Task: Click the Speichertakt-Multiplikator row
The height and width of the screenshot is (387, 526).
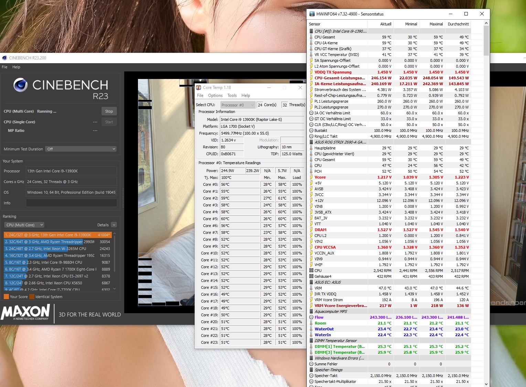Action: point(389,382)
